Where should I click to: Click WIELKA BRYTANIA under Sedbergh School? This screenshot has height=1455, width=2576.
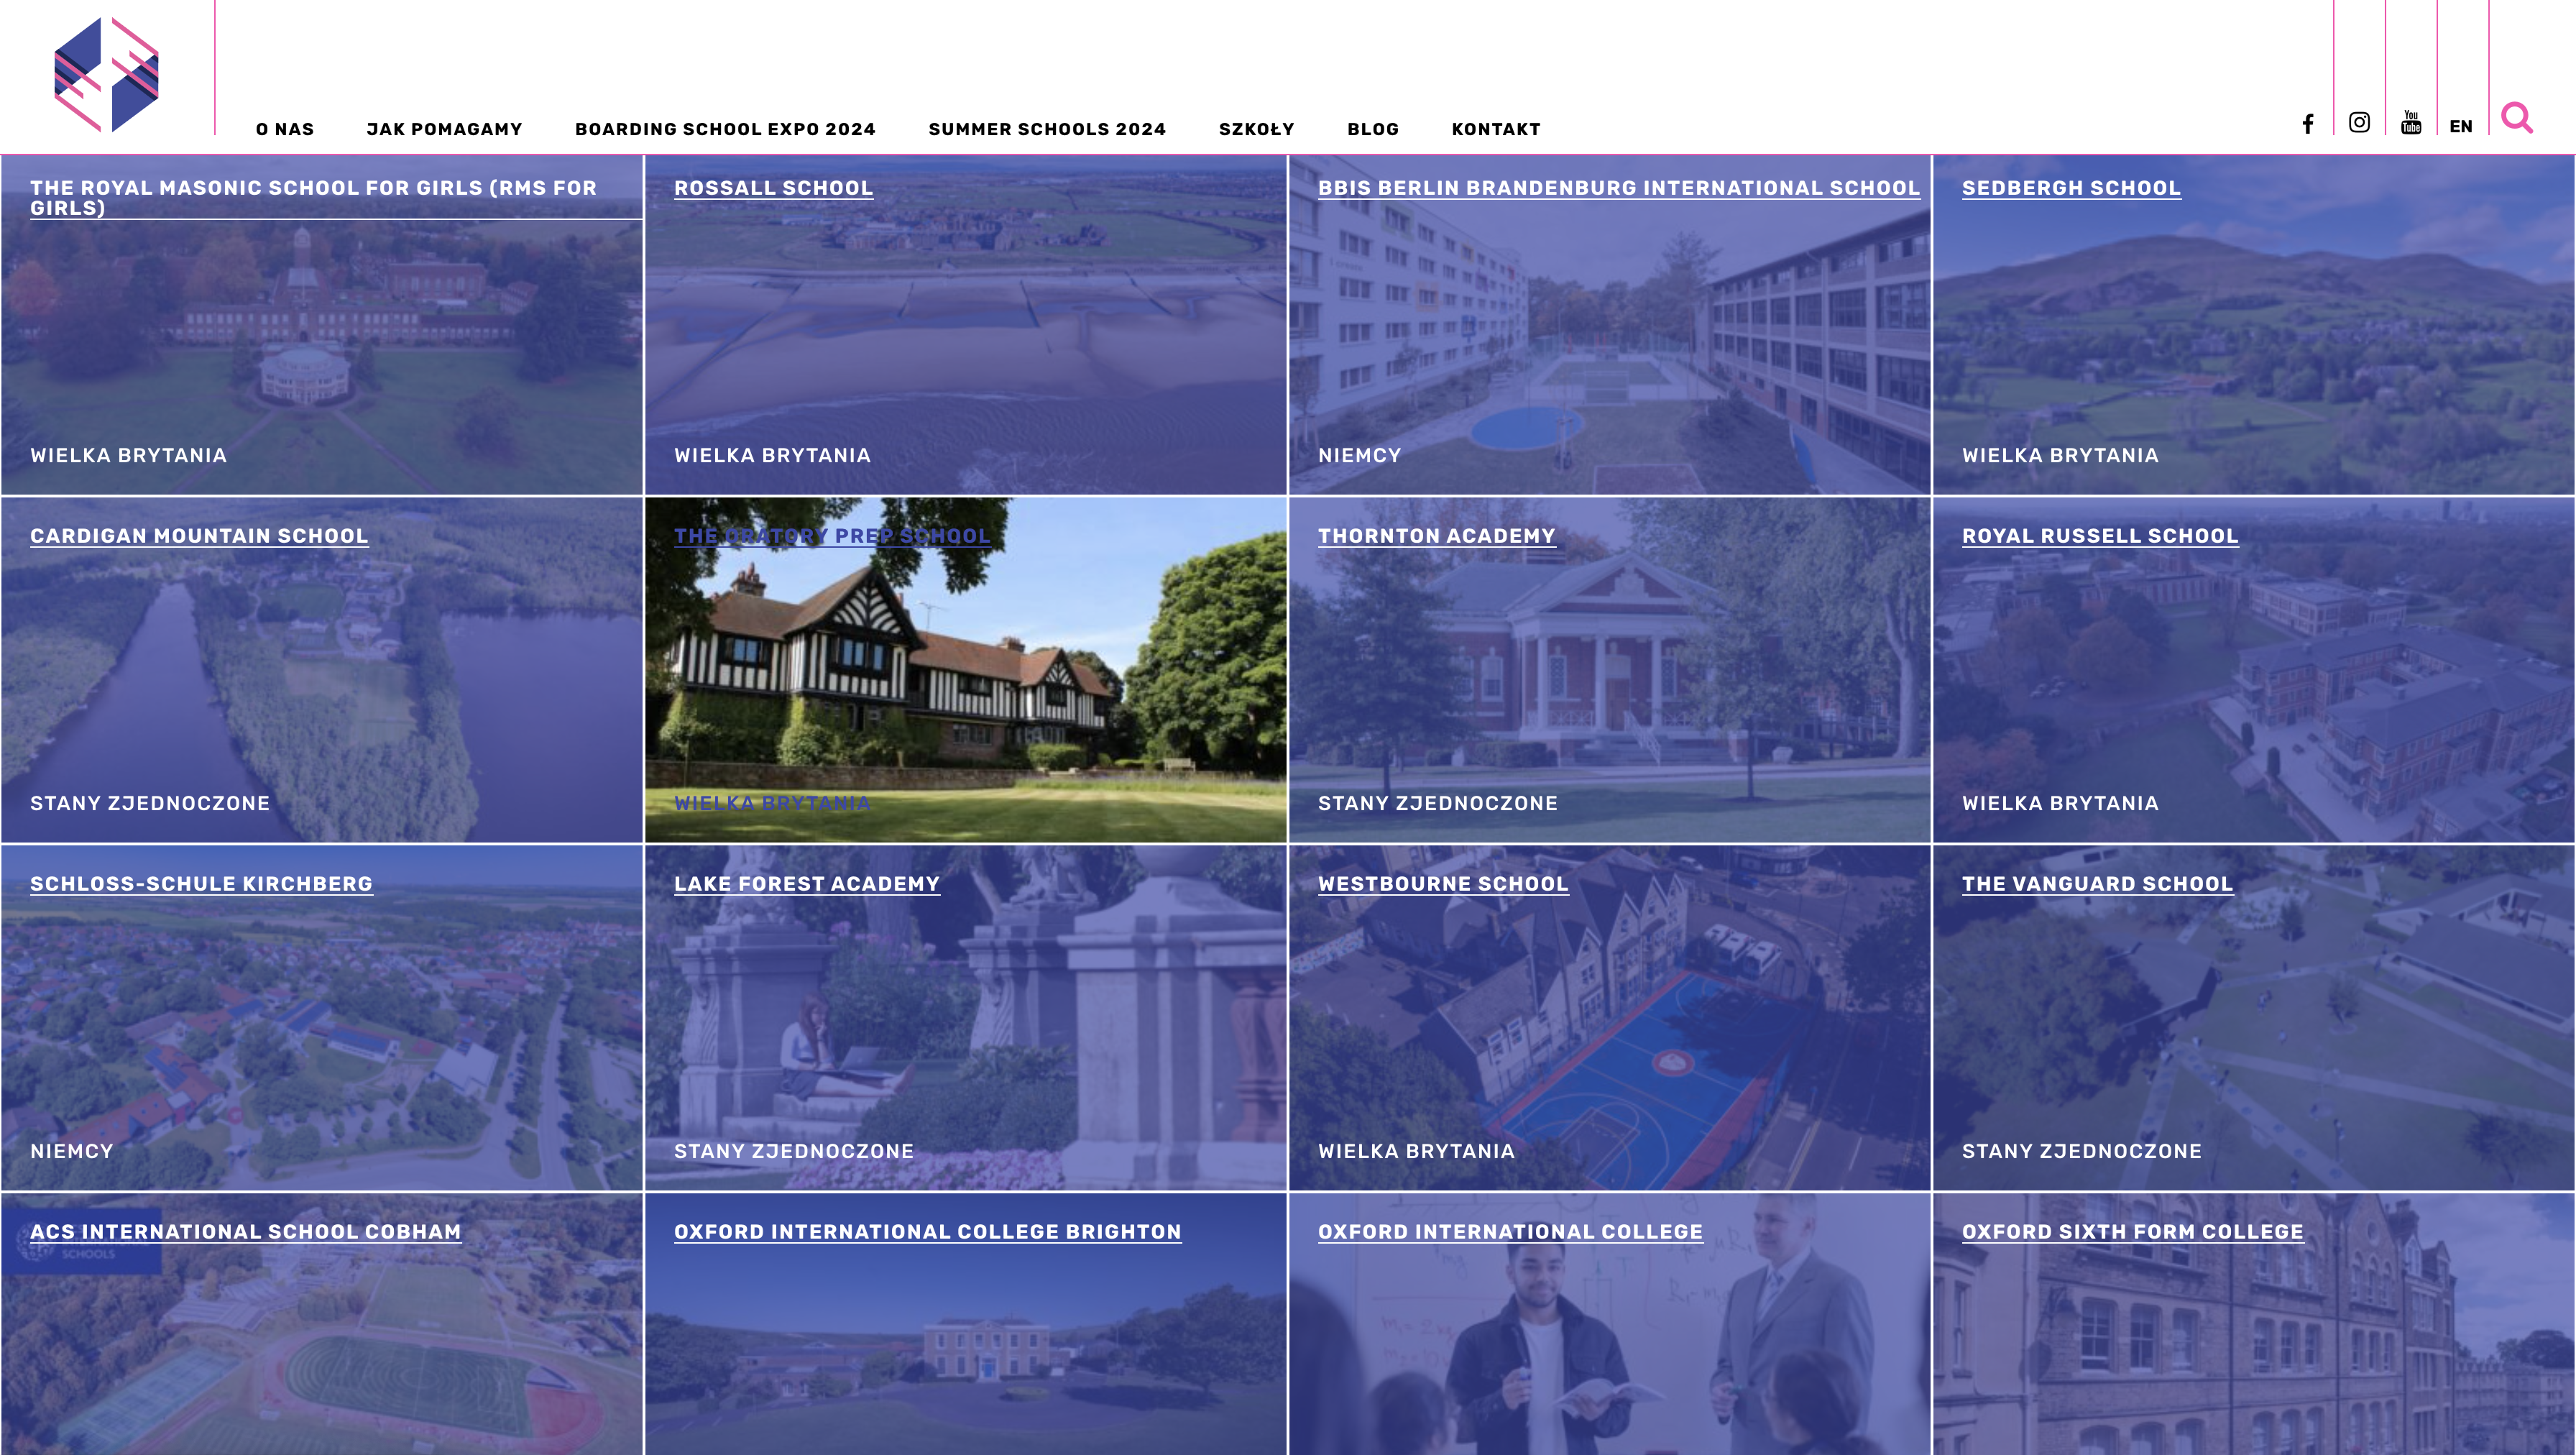pyautogui.click(x=2060, y=455)
